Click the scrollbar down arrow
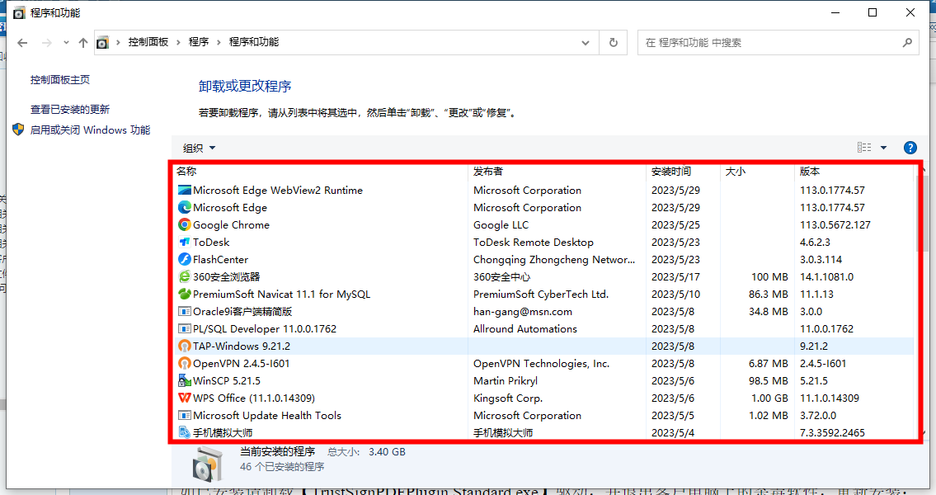Viewport: 936px width, 495px height. (x=924, y=433)
